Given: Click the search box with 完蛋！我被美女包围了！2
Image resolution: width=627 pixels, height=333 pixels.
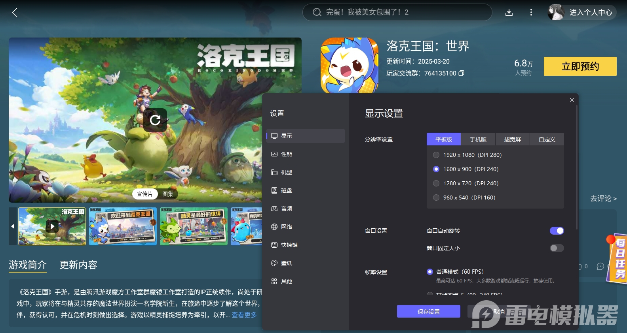Looking at the screenshot, I should (x=397, y=12).
